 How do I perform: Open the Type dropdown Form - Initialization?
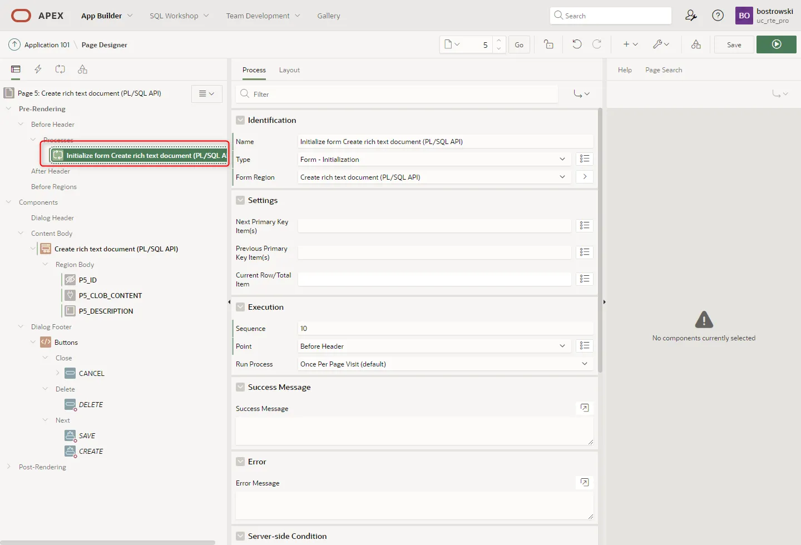pyautogui.click(x=432, y=160)
